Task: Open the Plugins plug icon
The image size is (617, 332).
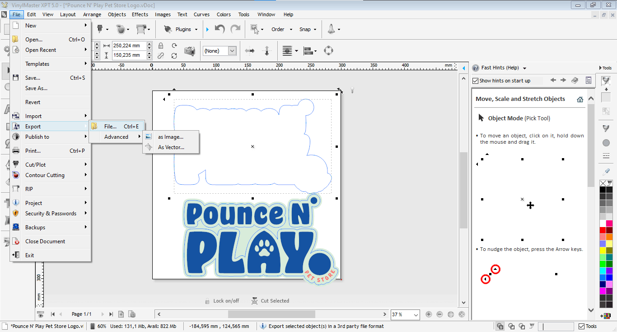Action: tap(168, 29)
